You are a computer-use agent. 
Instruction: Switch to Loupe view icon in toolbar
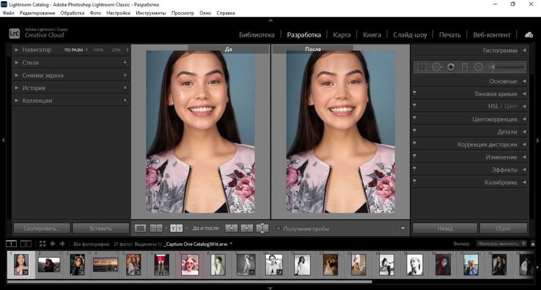[x=140, y=228]
